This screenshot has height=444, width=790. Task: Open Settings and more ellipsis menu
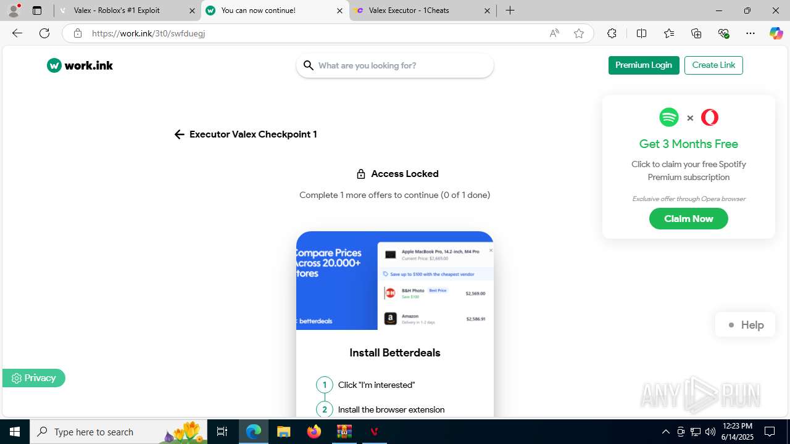click(750, 33)
